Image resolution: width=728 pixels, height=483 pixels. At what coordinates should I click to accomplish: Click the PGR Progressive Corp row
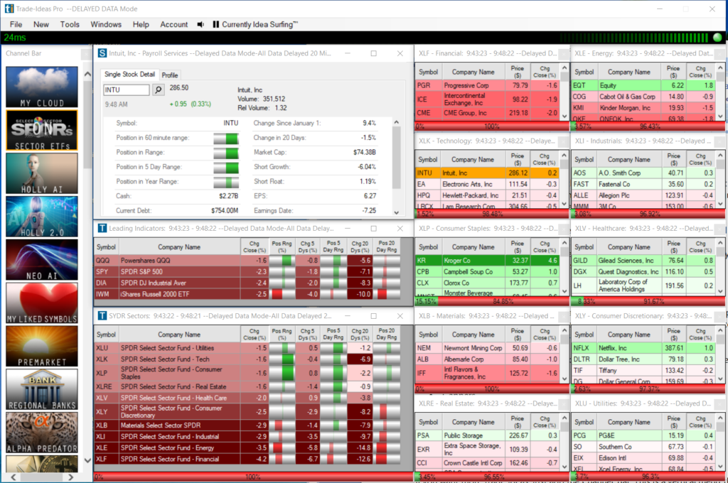coord(487,85)
